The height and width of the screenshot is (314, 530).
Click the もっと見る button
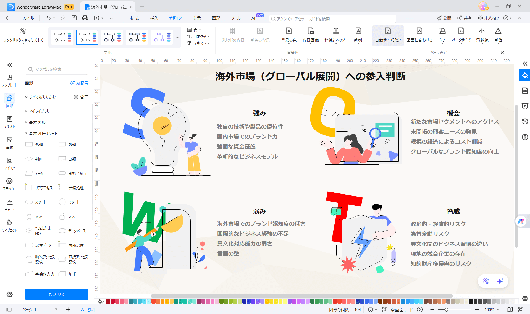tap(57, 294)
